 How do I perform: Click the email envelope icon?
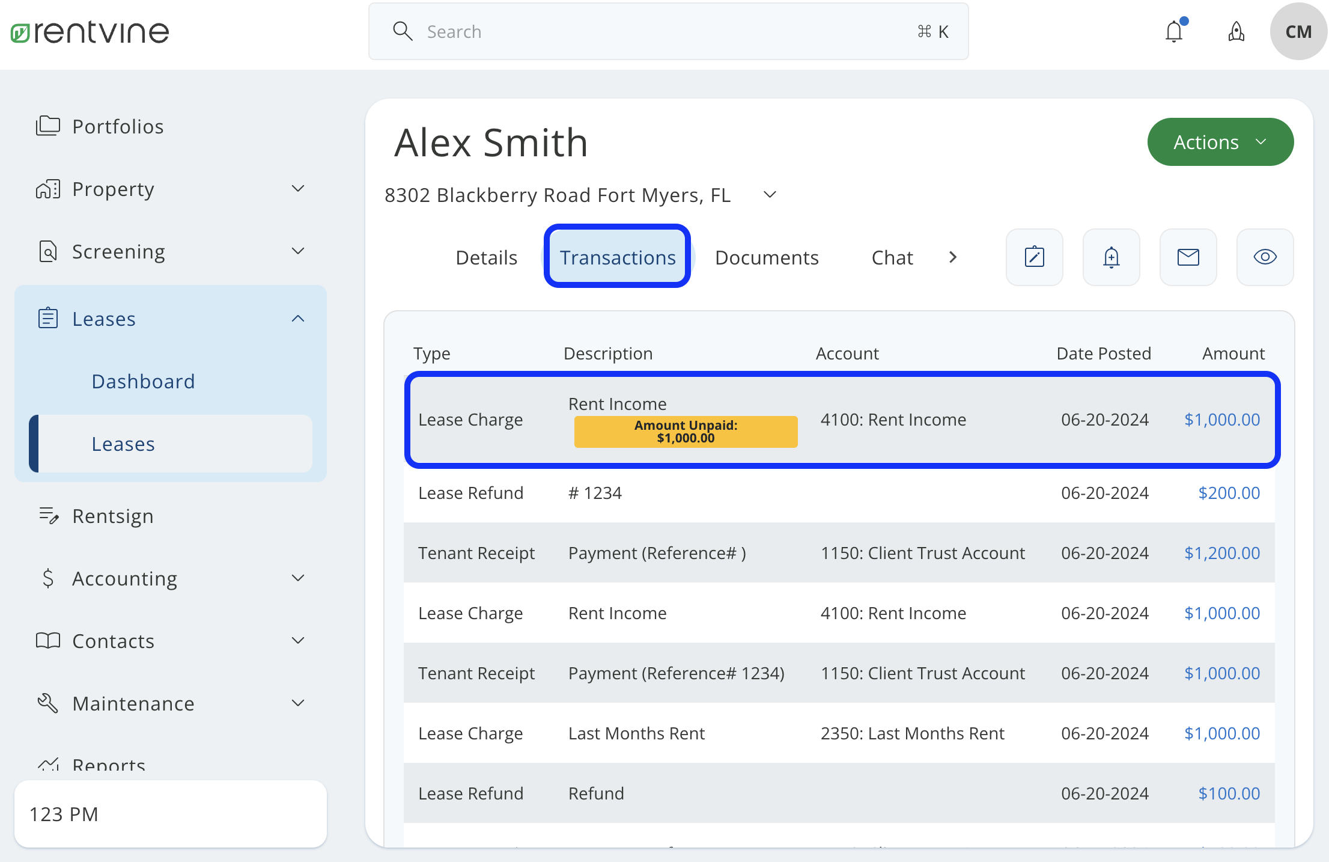(x=1188, y=257)
